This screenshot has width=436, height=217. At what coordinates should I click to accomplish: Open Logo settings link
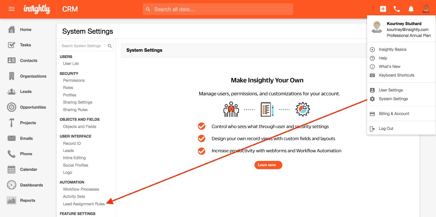(x=68, y=173)
